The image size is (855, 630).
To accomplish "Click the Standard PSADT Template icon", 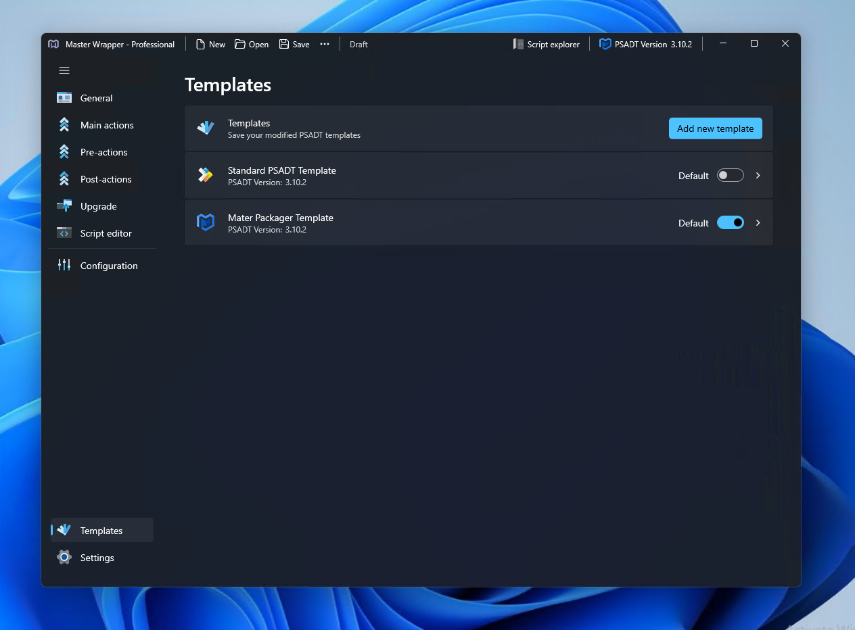I will 205,175.
